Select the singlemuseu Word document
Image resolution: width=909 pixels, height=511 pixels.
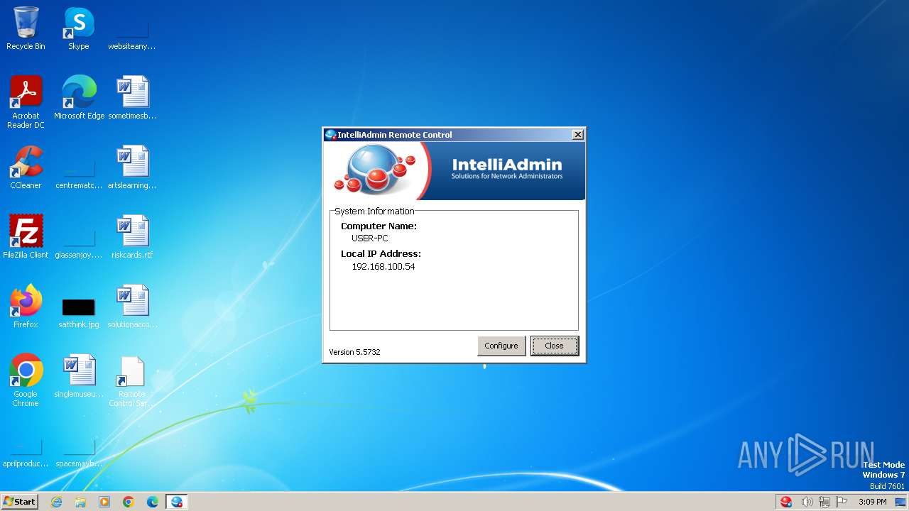click(x=79, y=376)
